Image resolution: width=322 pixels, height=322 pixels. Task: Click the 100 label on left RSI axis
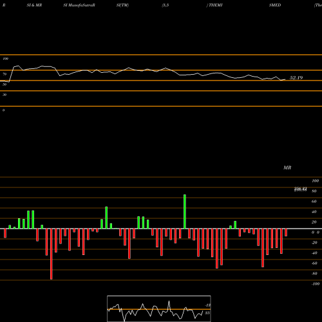5,59
